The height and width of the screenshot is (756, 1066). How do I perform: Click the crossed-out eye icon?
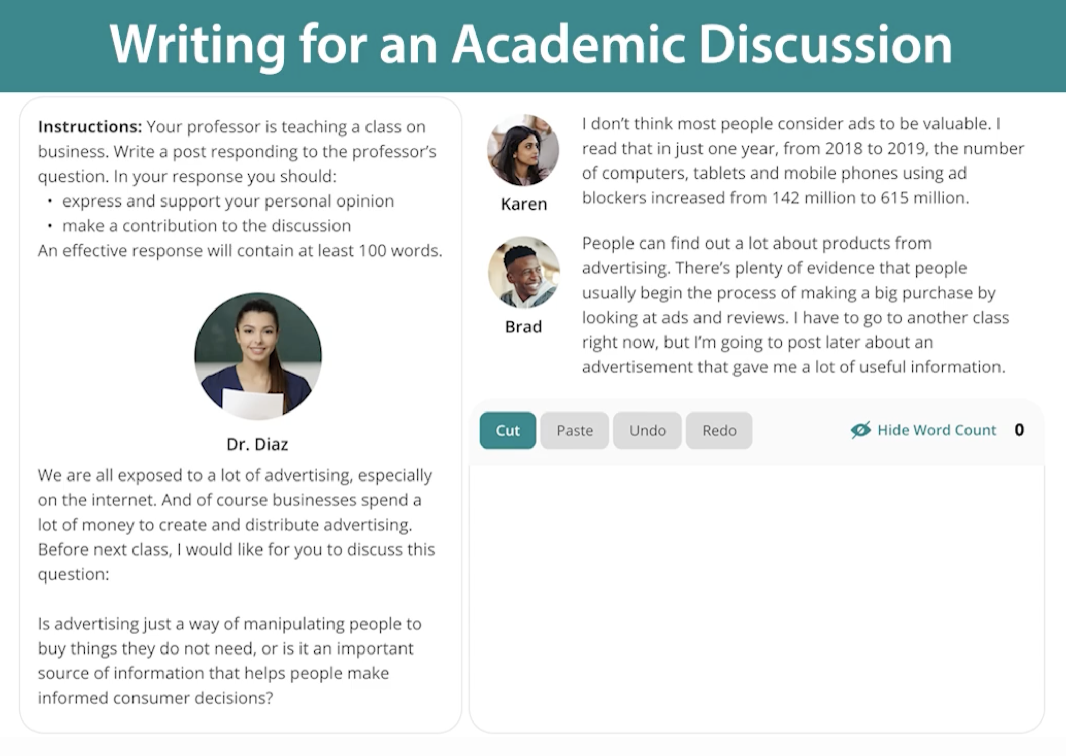860,430
